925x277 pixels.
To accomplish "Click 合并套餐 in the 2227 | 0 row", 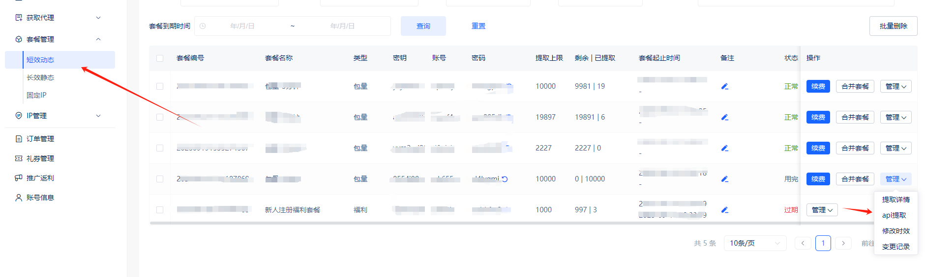I will click(x=855, y=148).
